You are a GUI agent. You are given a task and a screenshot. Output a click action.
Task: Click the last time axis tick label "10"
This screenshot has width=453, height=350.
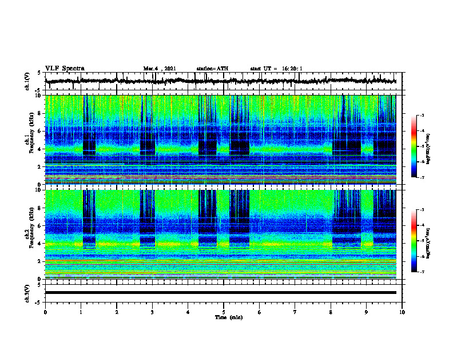point(402,312)
